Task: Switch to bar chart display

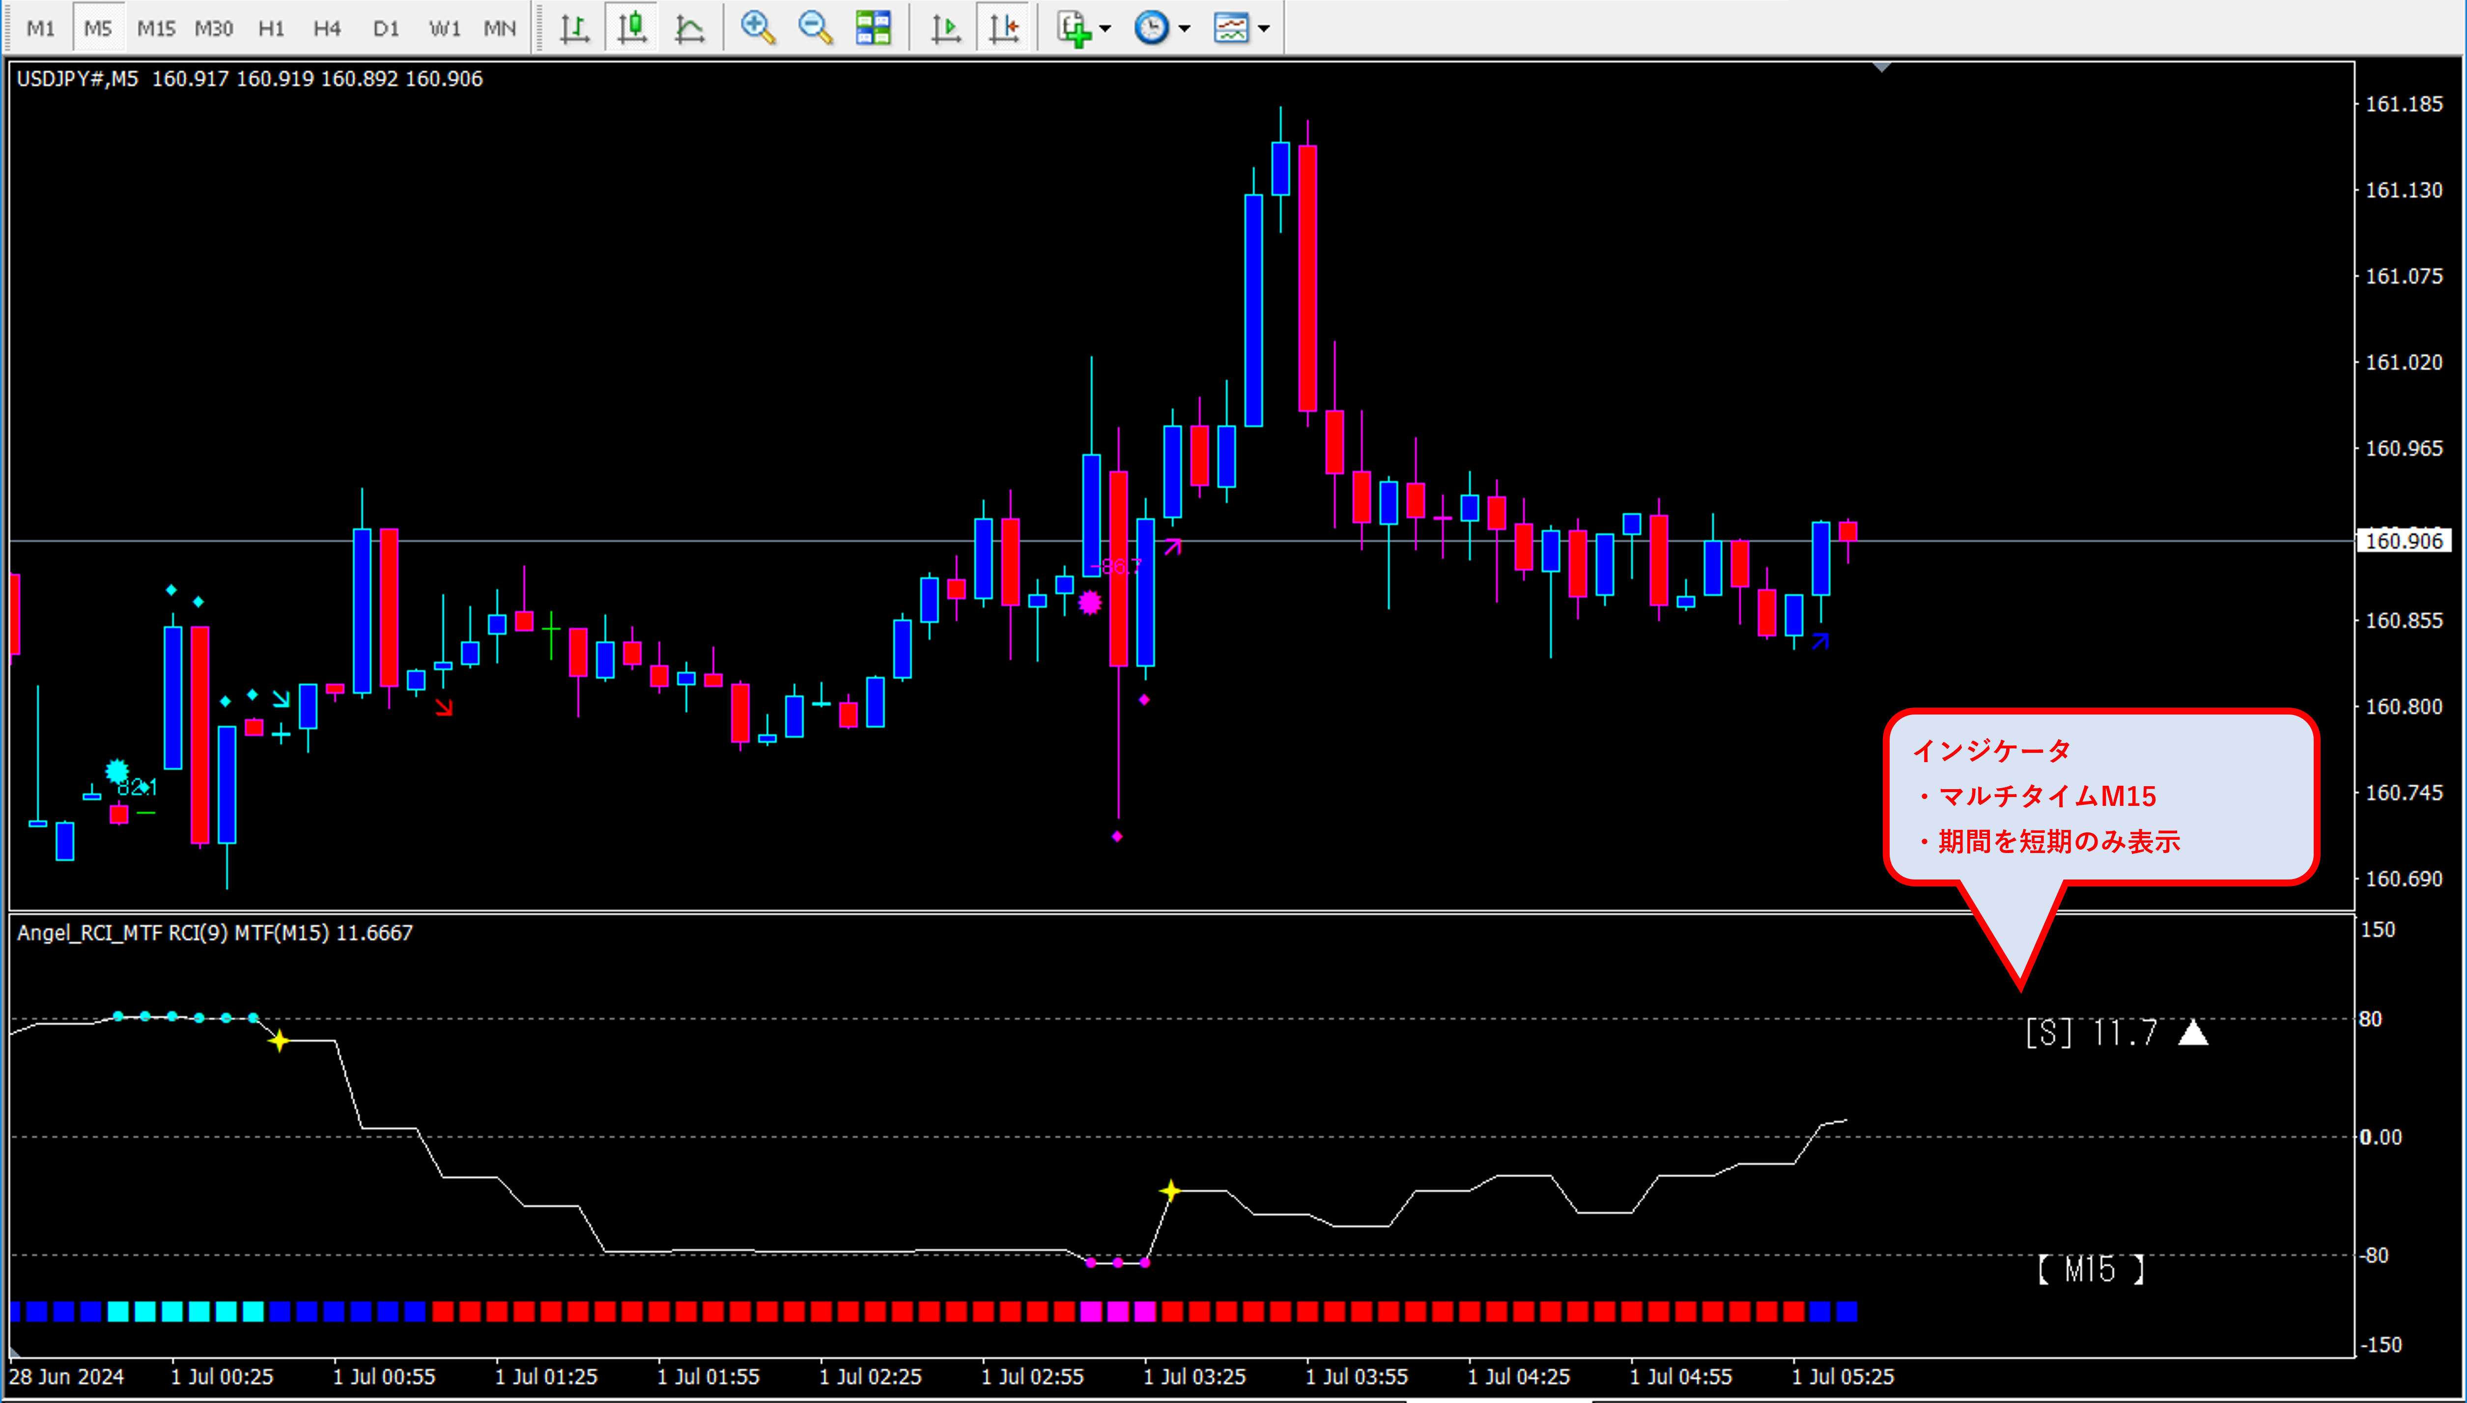Action: (x=574, y=28)
